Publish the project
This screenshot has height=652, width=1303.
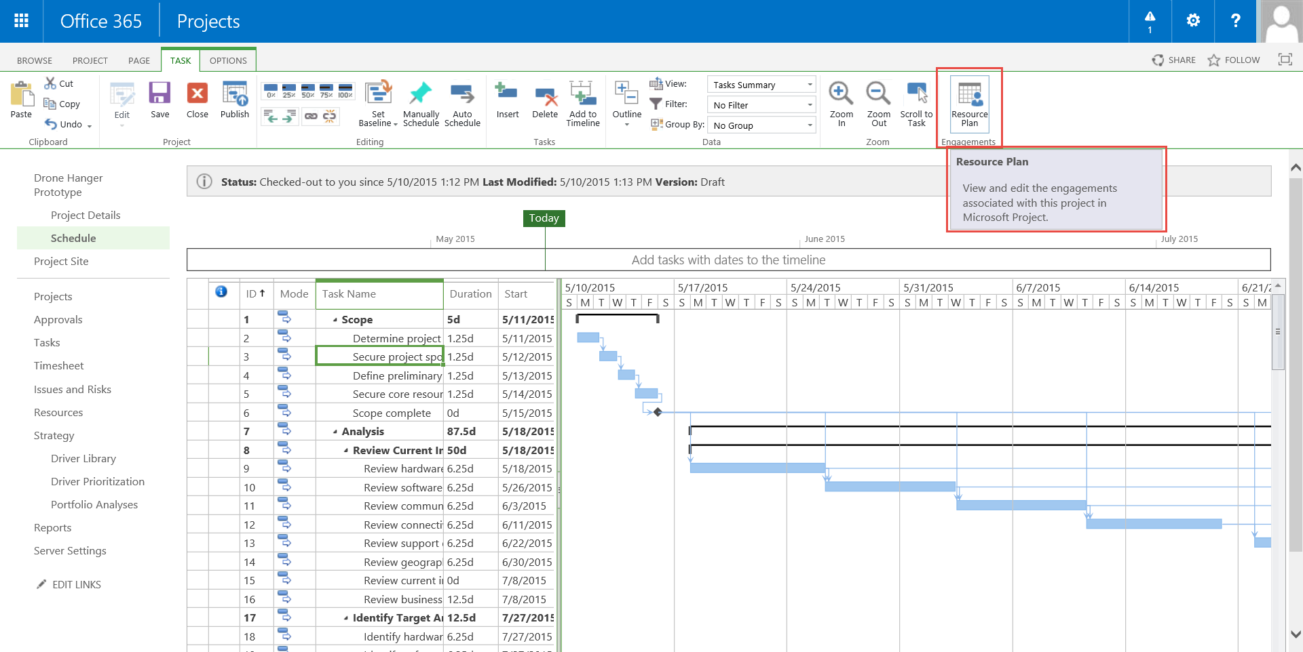coord(235,100)
